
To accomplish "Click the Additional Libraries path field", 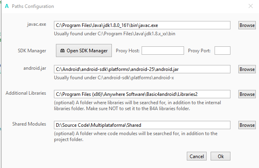I will click(142, 94).
